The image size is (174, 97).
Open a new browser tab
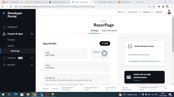pyautogui.click(x=142, y=2)
